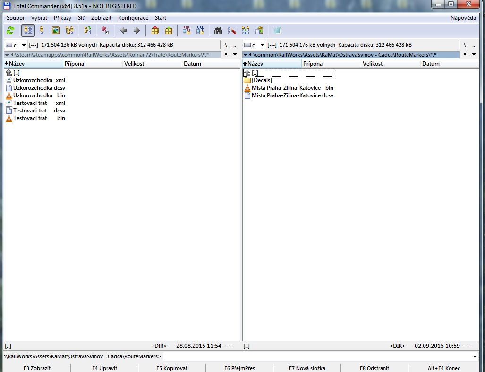Image resolution: width=485 pixels, height=372 pixels.
Task: Unpack archive using box with green arrow
Action: [x=169, y=30]
